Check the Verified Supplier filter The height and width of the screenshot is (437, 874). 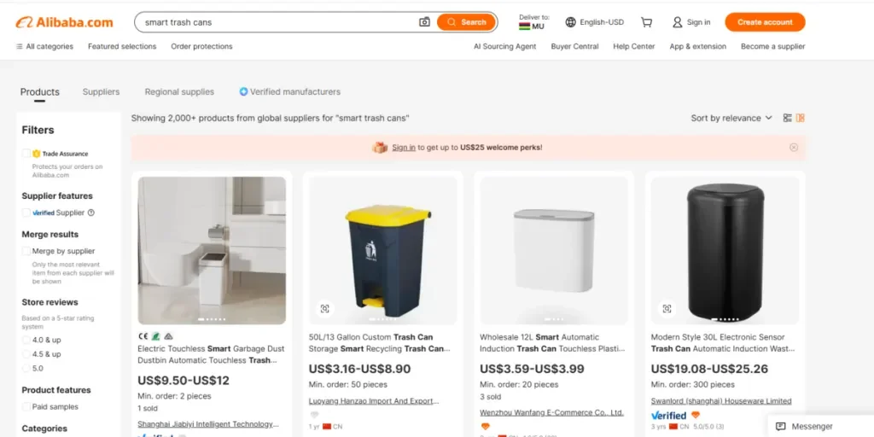point(26,213)
